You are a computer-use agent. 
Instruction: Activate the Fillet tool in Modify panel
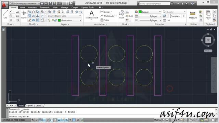click(42, 20)
